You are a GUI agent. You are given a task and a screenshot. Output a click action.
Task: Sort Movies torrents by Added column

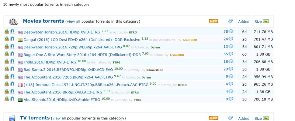coord(244,21)
